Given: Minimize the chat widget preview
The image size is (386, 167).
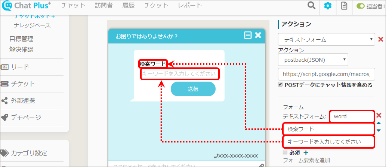Looking at the screenshot, I should coord(247,35).
